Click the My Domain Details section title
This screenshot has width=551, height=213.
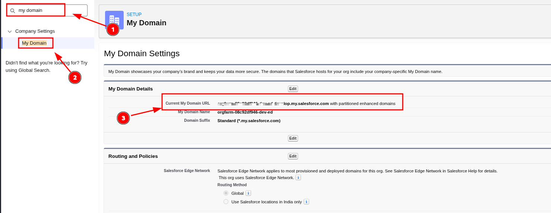point(130,89)
